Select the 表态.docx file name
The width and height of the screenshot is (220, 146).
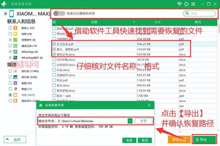point(63,85)
